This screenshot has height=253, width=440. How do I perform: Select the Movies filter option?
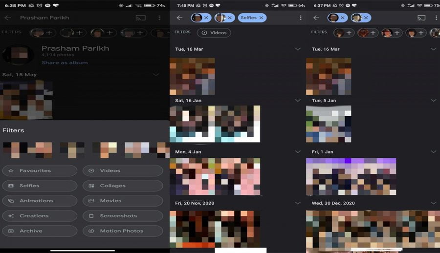pos(123,201)
